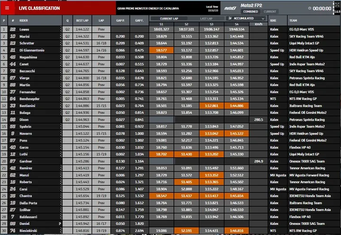
Task: Click the fullscreen expand icon
Action: click(337, 5)
